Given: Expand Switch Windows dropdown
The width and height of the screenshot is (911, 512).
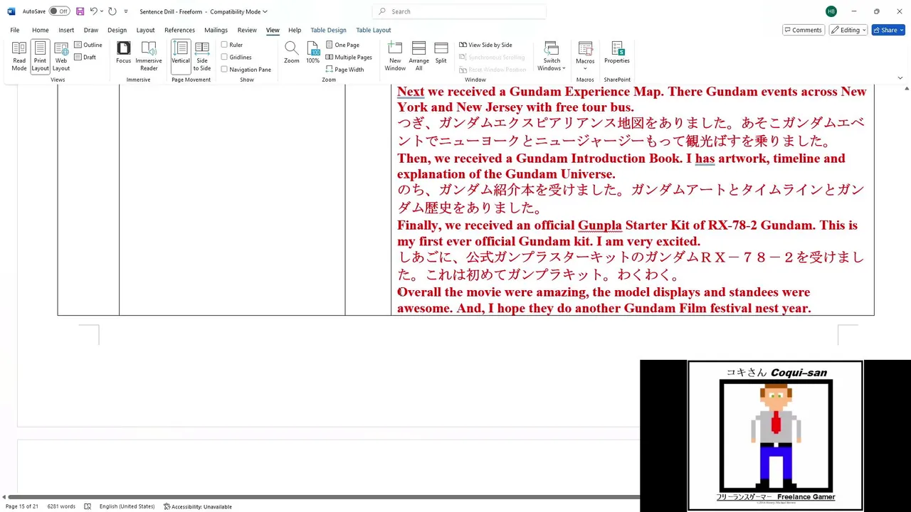Looking at the screenshot, I should pos(552,56).
